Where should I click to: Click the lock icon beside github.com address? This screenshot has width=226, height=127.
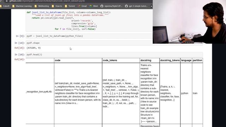(x=7, y=1)
